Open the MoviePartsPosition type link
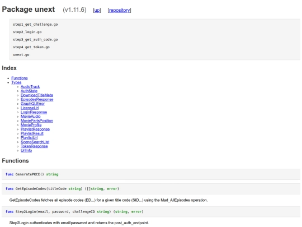 pyautogui.click(x=37, y=121)
